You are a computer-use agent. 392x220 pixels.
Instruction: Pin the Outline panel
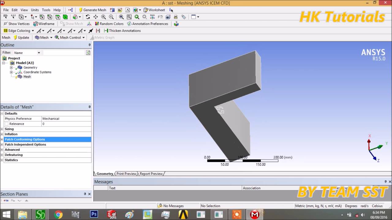pos(89,45)
